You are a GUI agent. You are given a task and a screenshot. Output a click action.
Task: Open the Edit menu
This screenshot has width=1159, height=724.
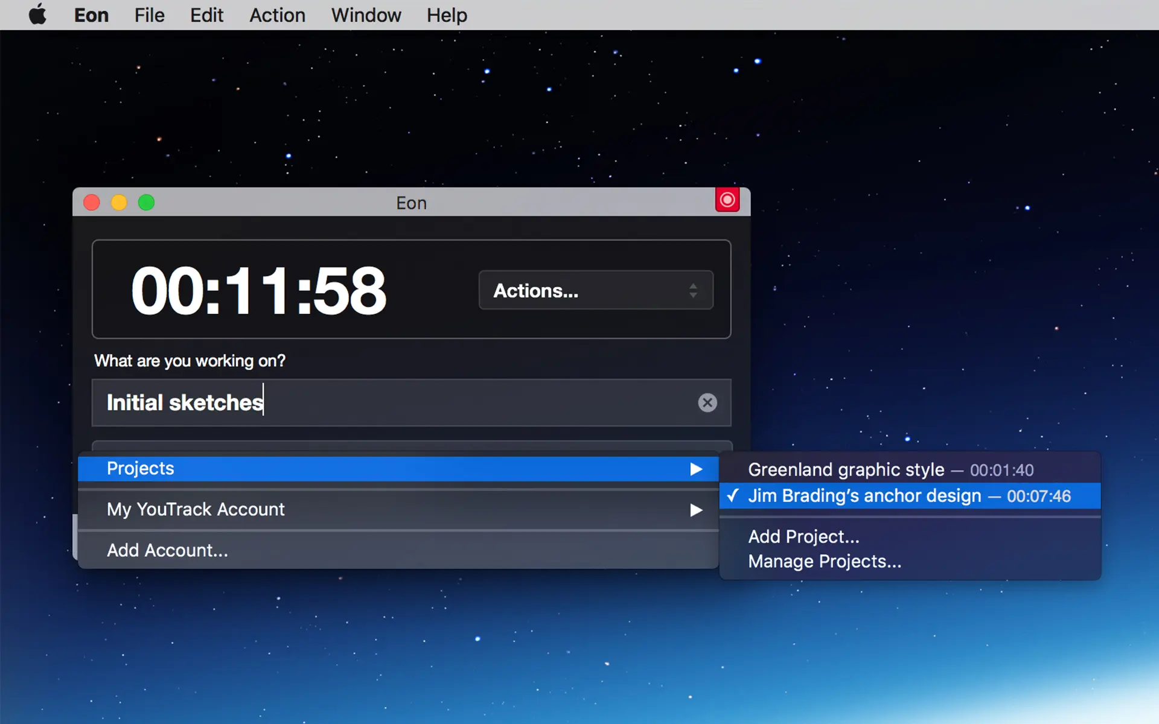(206, 15)
